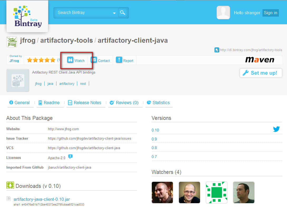Click the magnifier search button
Viewport: 287px width, 215px height.
click(x=123, y=12)
